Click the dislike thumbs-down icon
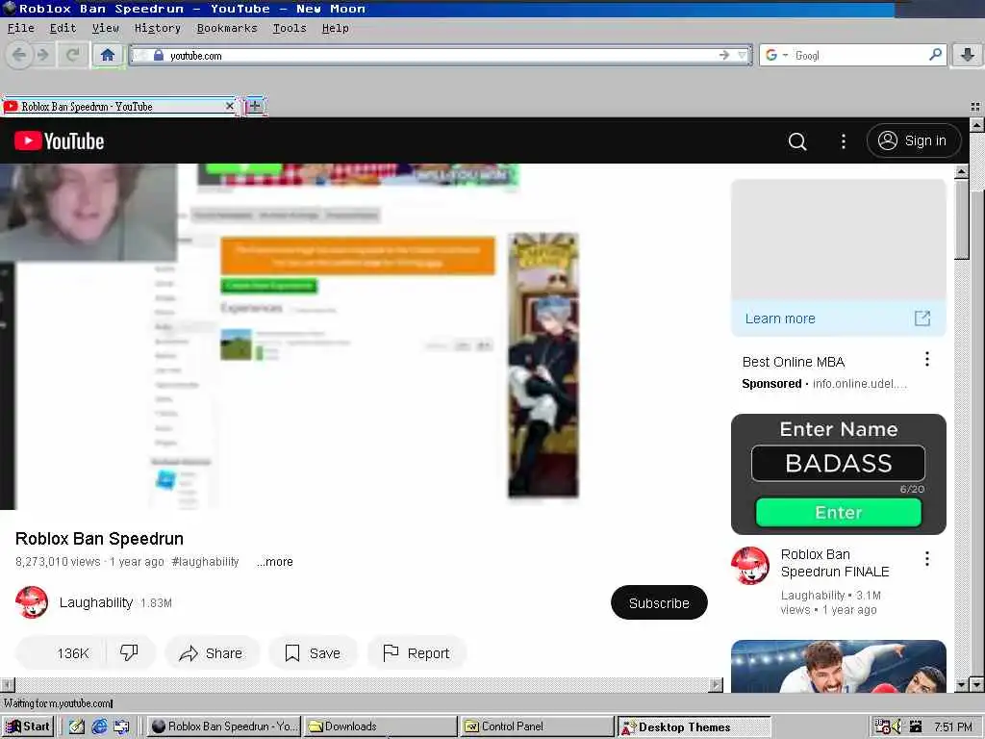 pos(130,653)
